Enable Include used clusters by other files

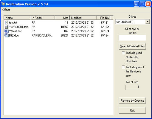(123, 53)
